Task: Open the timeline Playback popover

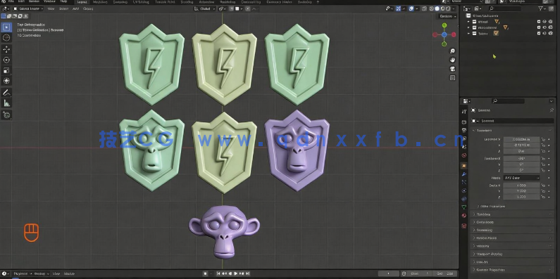Action: [22, 273]
